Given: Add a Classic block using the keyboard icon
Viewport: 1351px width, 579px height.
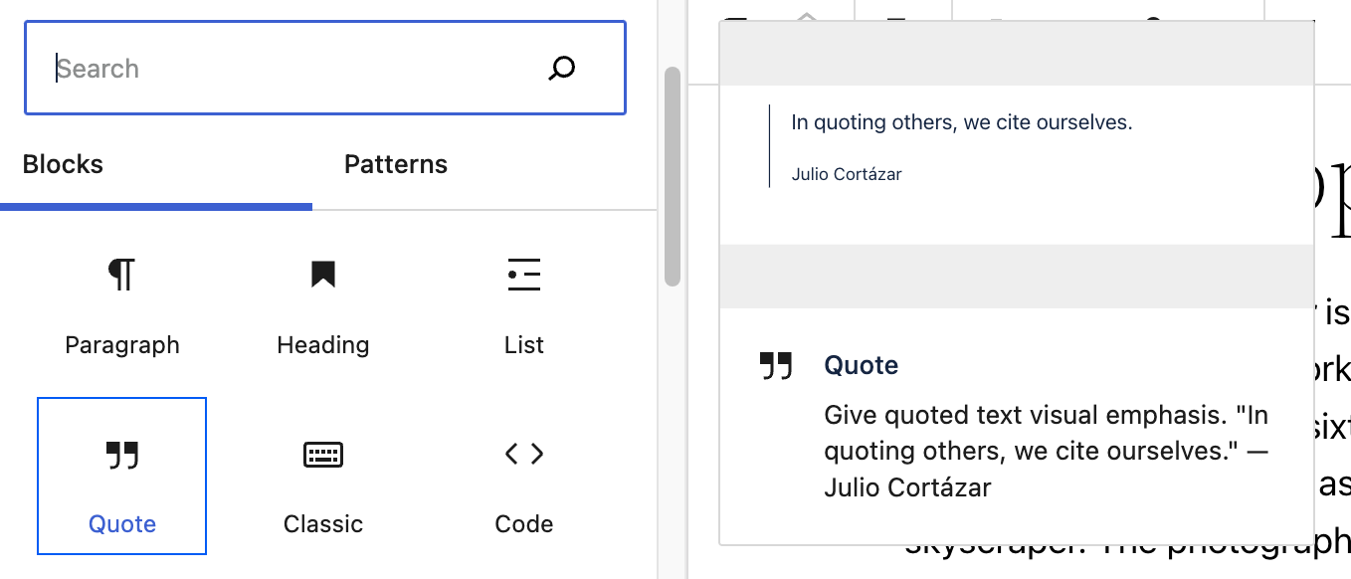Looking at the screenshot, I should [322, 455].
